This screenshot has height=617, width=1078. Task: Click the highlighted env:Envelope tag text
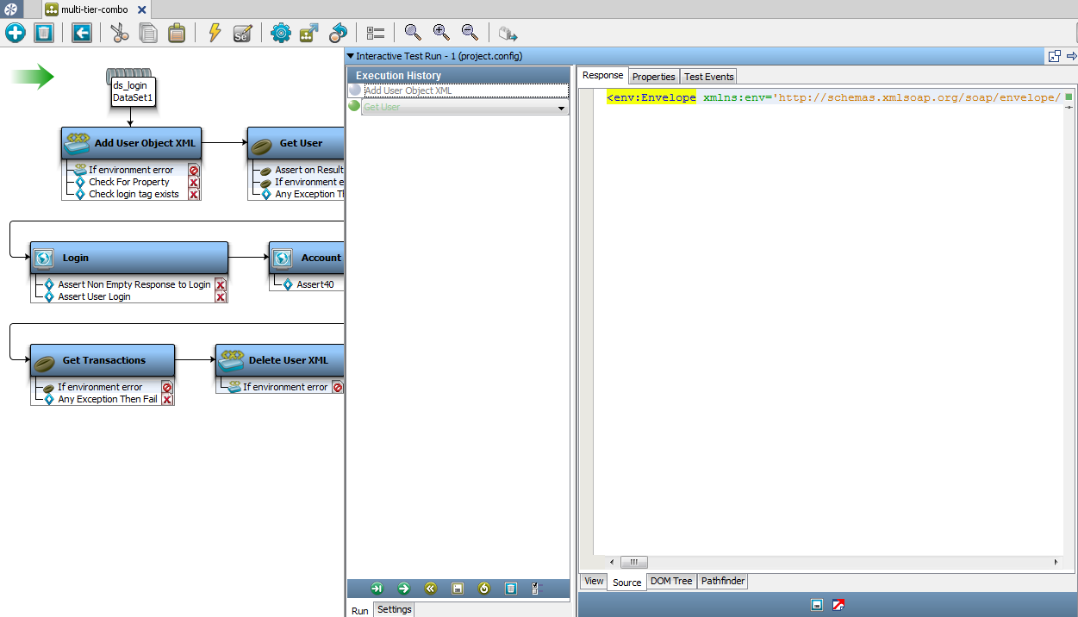click(x=651, y=97)
